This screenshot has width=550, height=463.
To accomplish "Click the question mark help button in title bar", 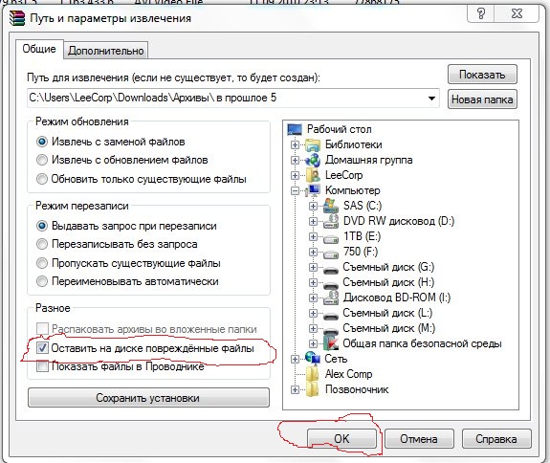I will 481,14.
